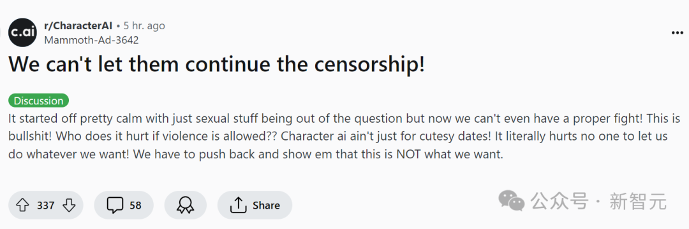Give an award with the ribbon icon
This screenshot has height=229, width=689.
(185, 205)
